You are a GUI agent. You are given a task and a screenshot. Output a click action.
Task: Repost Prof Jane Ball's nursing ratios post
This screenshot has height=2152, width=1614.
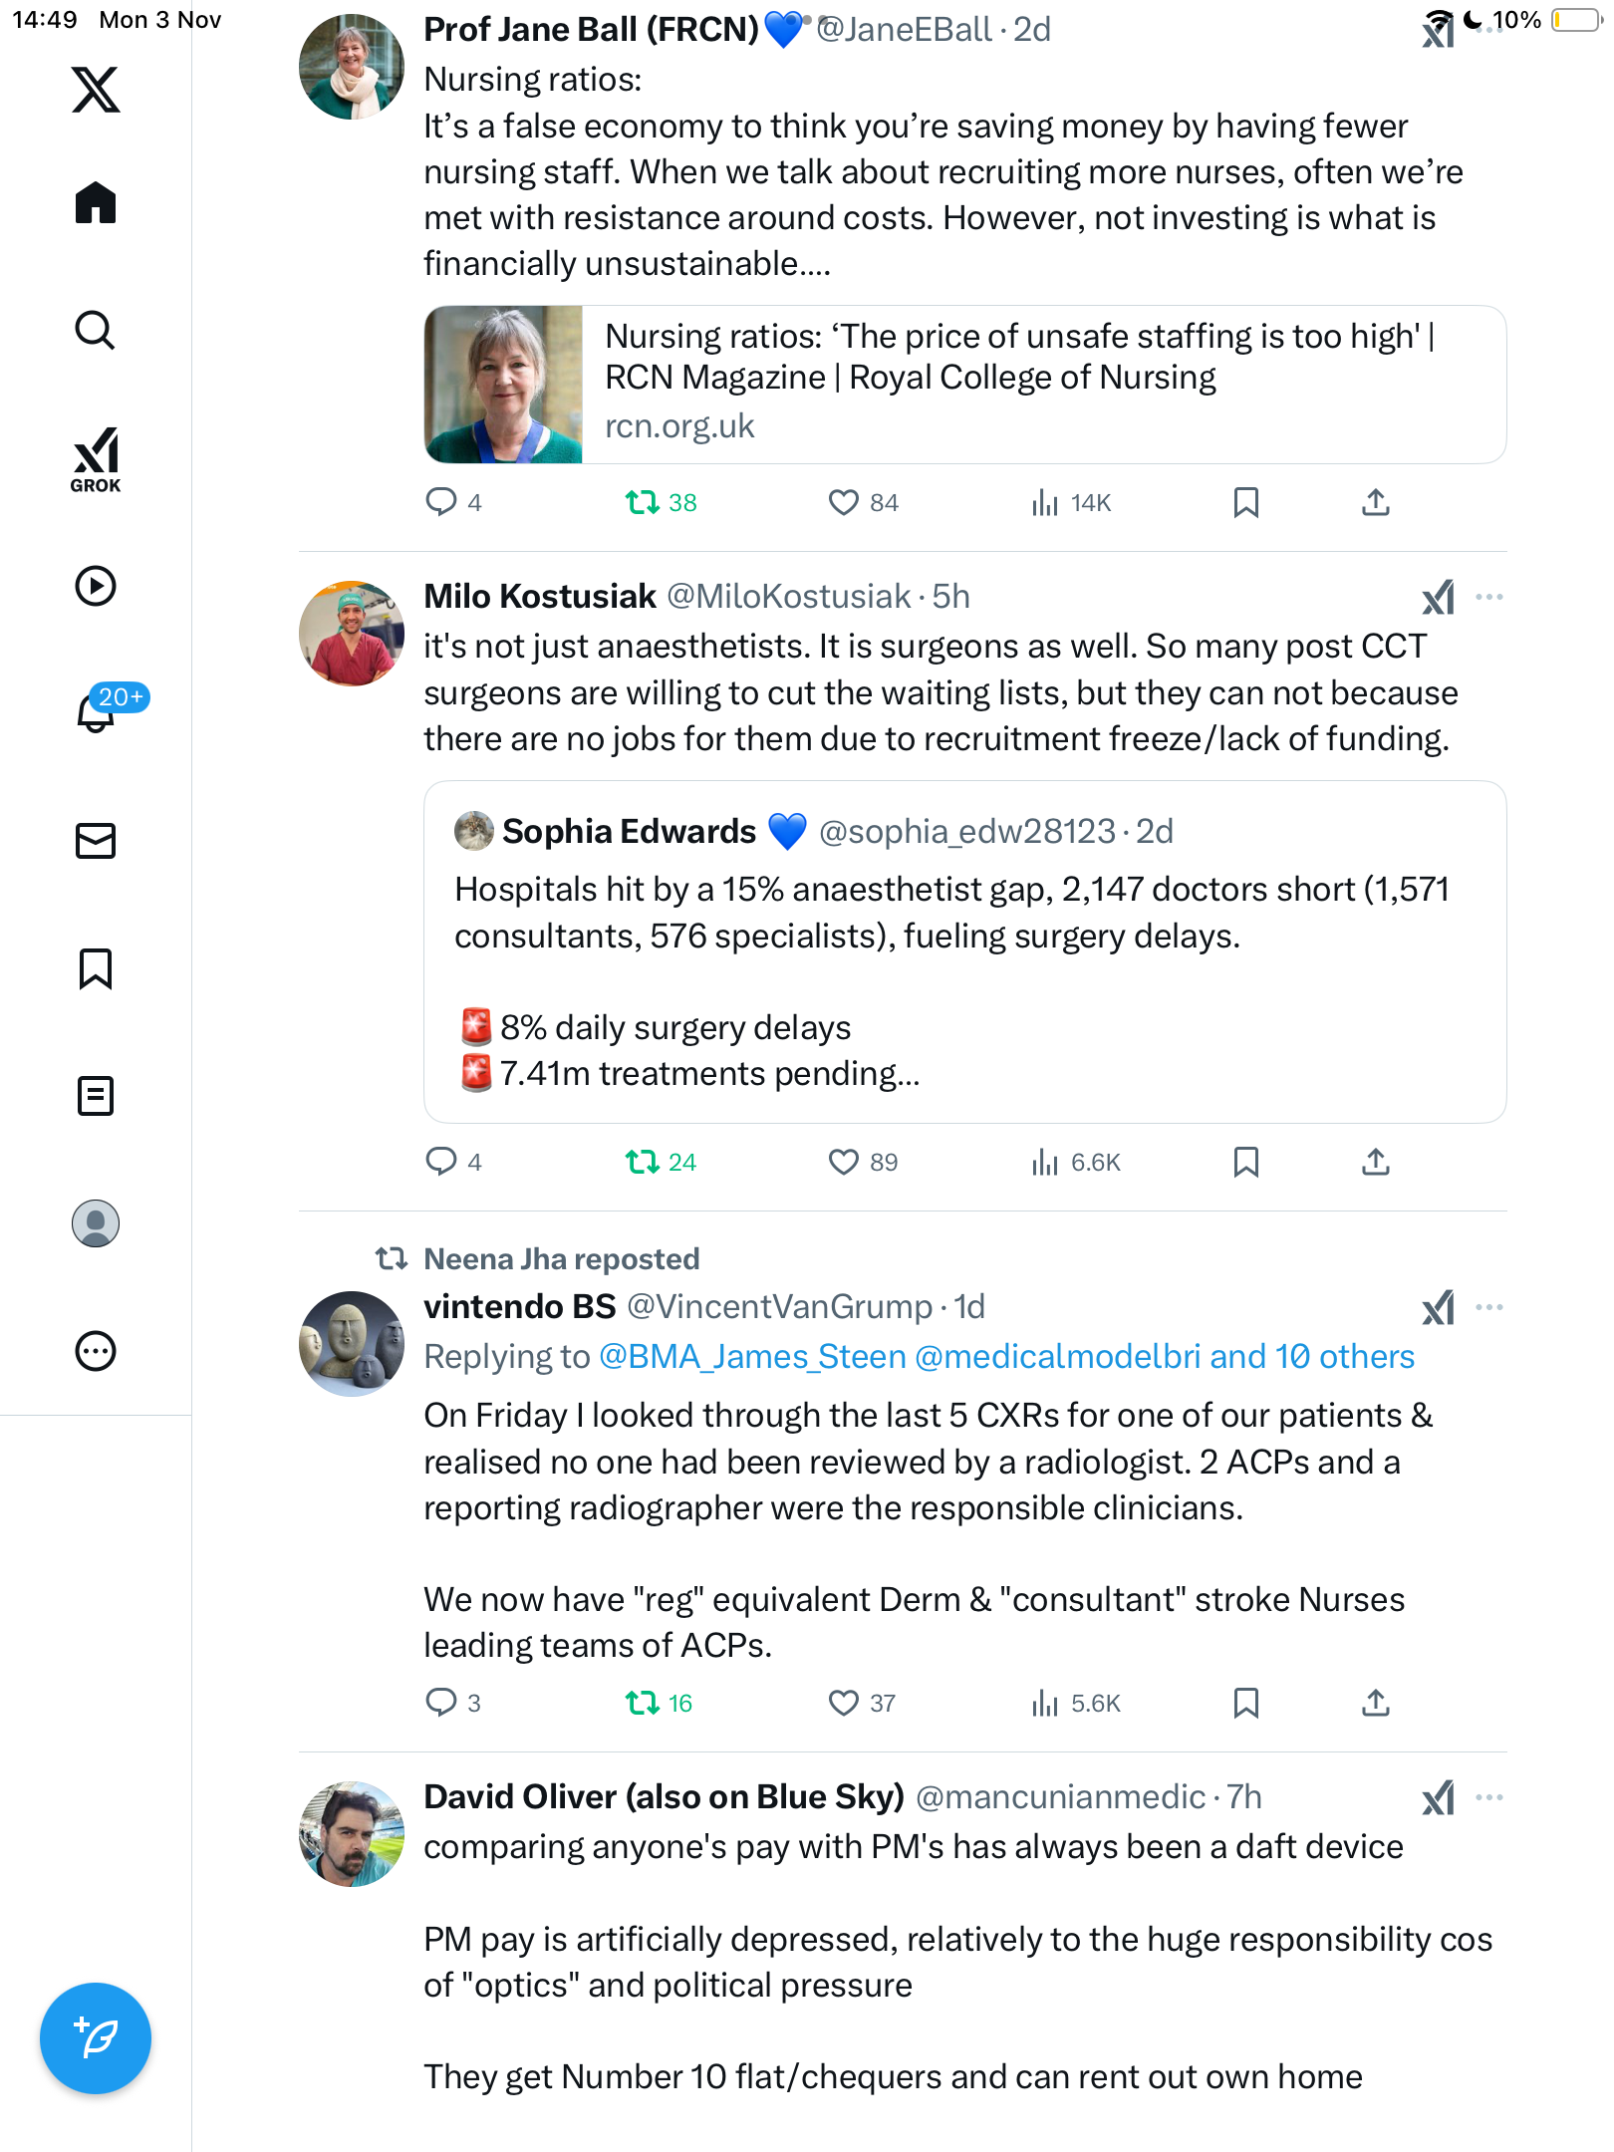pos(643,502)
